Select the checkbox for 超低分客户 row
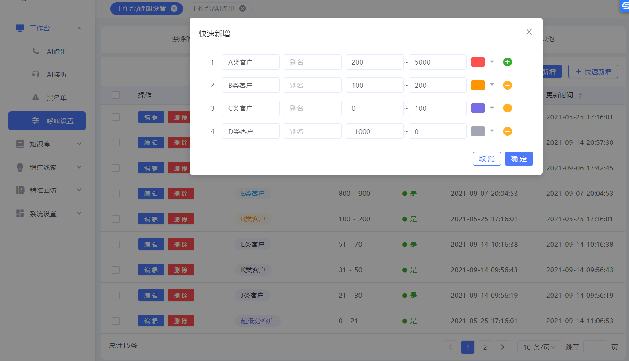Viewport: 629px width, 361px height. click(116, 321)
